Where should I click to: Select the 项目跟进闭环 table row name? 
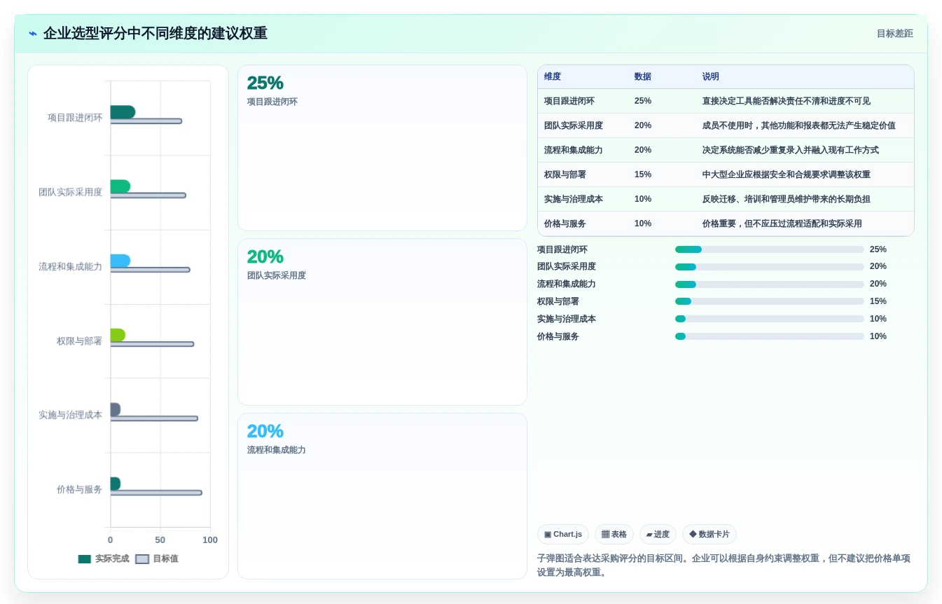pyautogui.click(x=569, y=101)
